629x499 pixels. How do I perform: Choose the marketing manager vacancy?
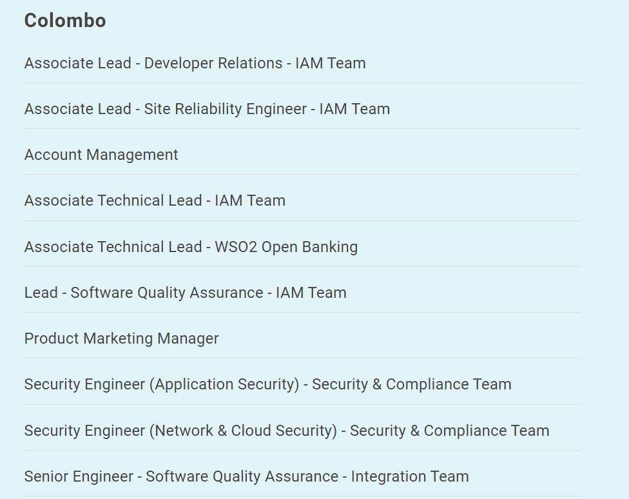[x=122, y=338]
